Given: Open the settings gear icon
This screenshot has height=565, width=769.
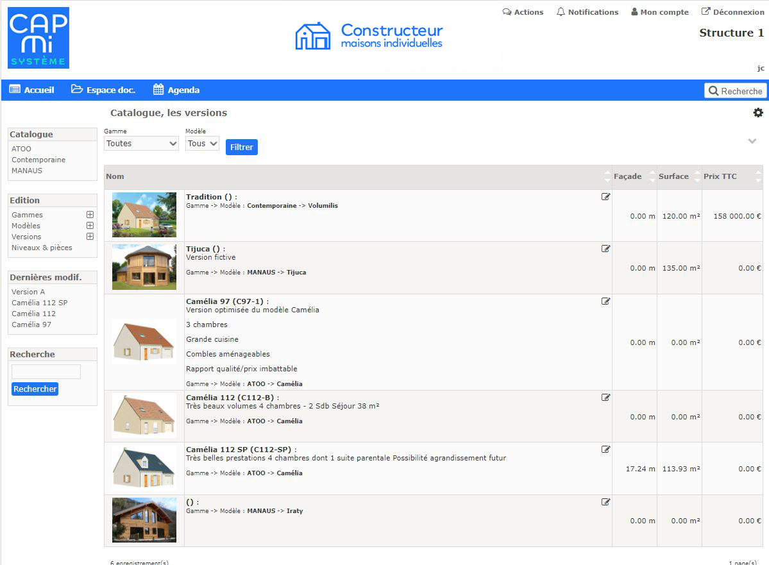Looking at the screenshot, I should [757, 113].
